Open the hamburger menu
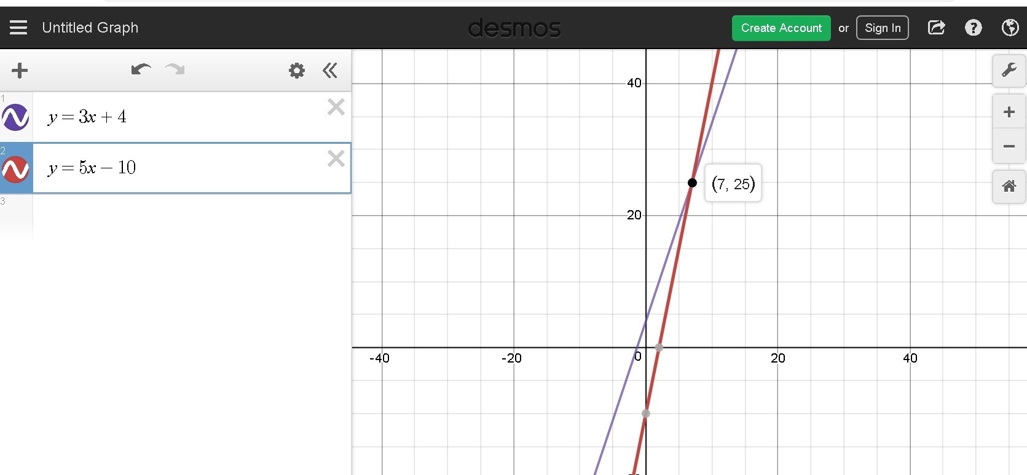Screen dimensions: 1027x475 (18, 28)
